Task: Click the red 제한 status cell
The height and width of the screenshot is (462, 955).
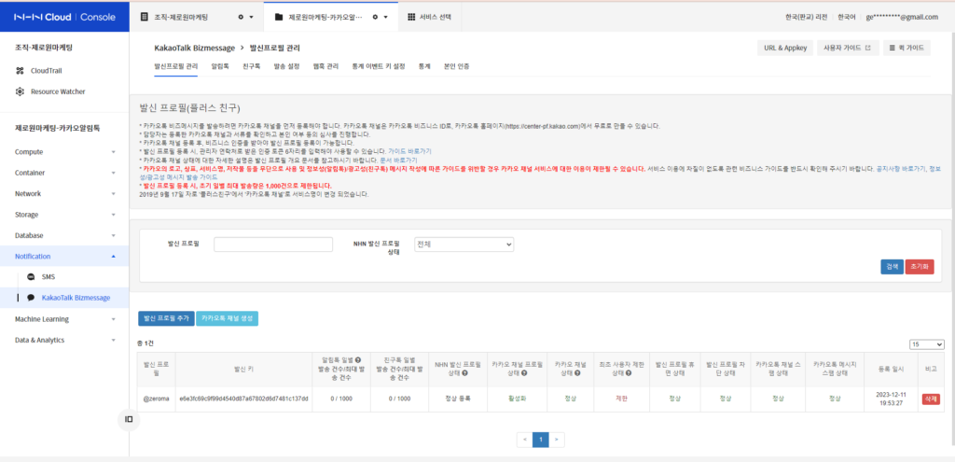Action: pyautogui.click(x=620, y=399)
